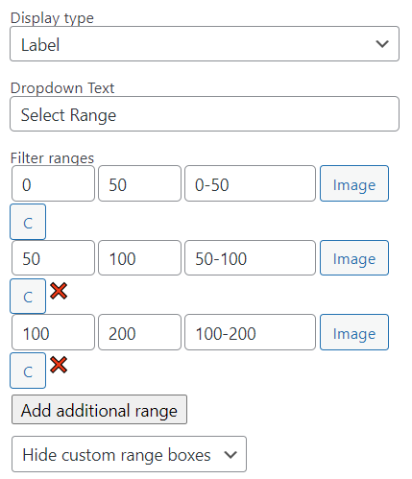Edit the 0-50 label text field
This screenshot has height=479, width=412.
(x=250, y=183)
